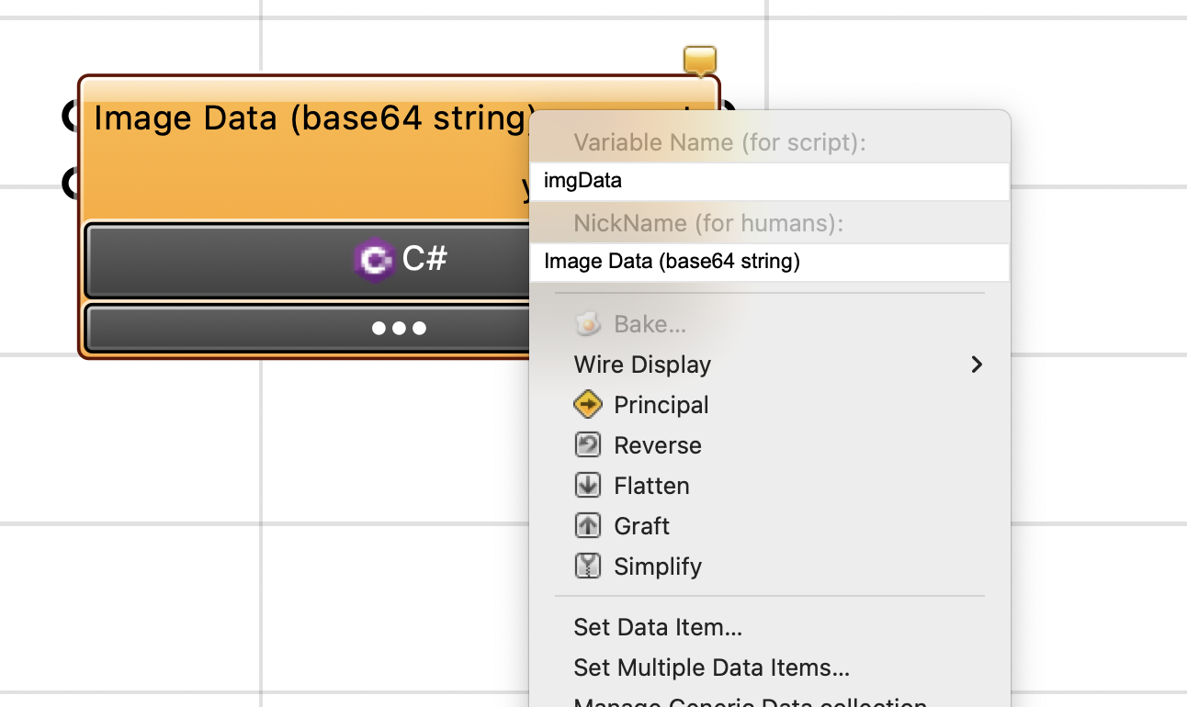Click the Principal waypoint icon
Image resolution: width=1187 pixels, height=707 pixels.
pyautogui.click(x=587, y=404)
